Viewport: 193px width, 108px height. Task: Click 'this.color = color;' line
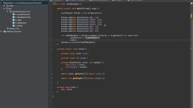pyautogui.click(x=75, y=65)
